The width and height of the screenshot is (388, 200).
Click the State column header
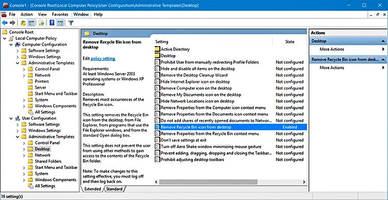(x=290, y=42)
